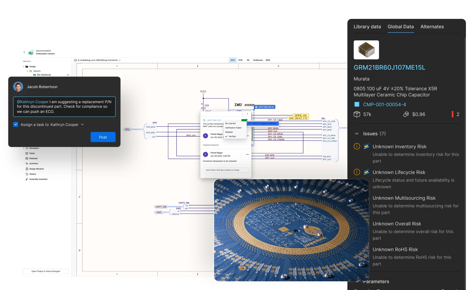The width and height of the screenshot is (470, 290).
Task: Select the Tasks item in project sidebar
Action: (x=32, y=153)
